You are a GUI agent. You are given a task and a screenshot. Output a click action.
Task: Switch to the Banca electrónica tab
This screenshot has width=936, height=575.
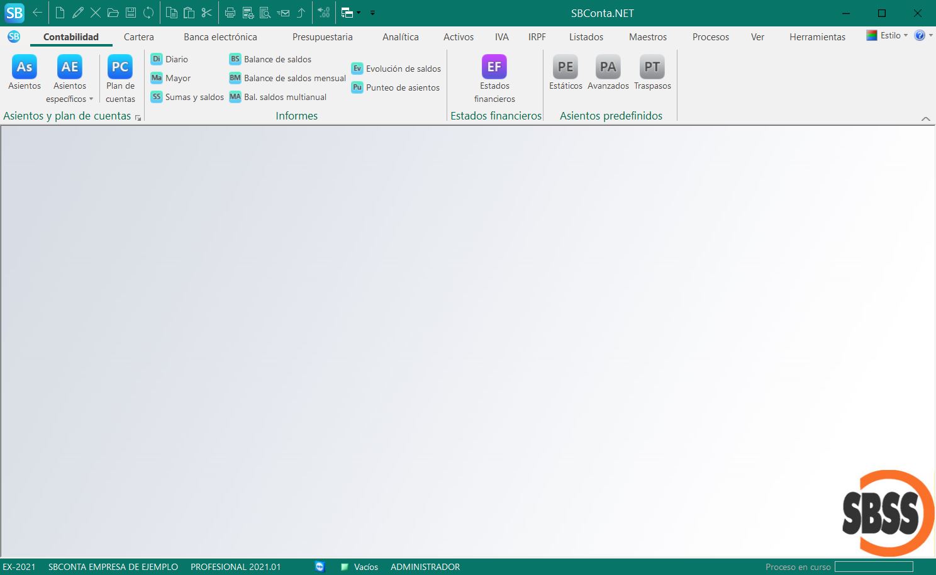click(x=220, y=37)
